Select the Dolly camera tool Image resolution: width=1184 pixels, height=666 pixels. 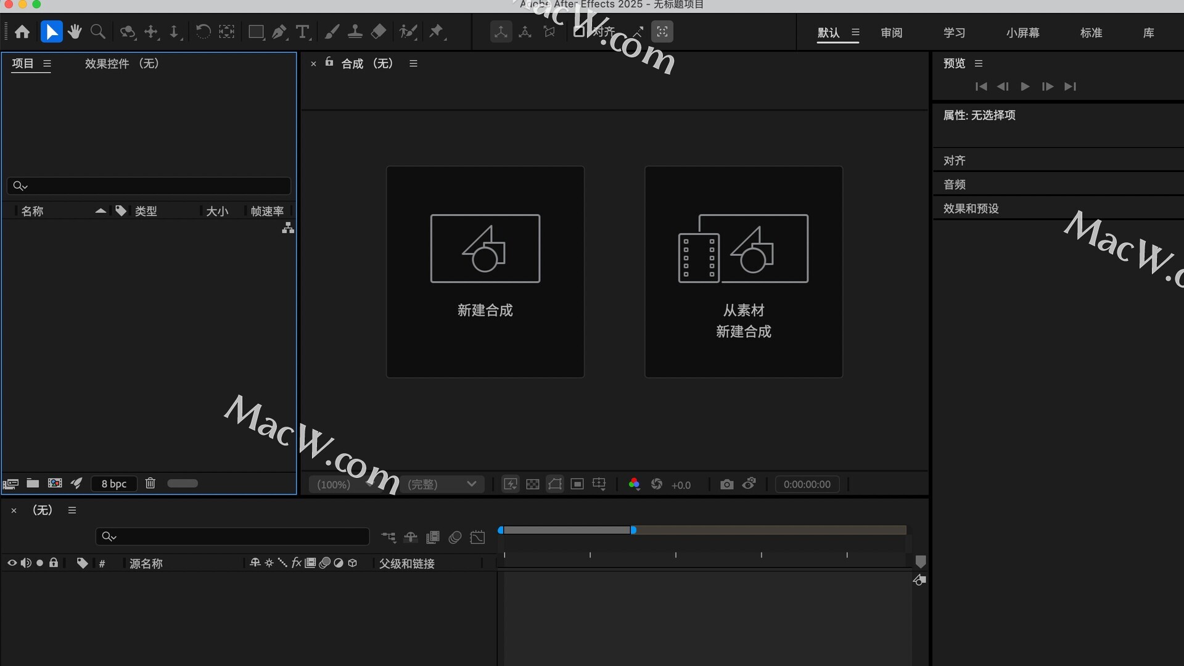[175, 31]
